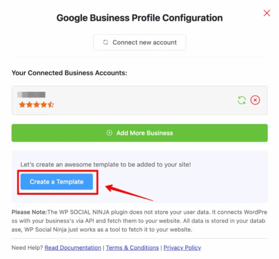
Task: Click the first orange rating star
Action: 22,105
